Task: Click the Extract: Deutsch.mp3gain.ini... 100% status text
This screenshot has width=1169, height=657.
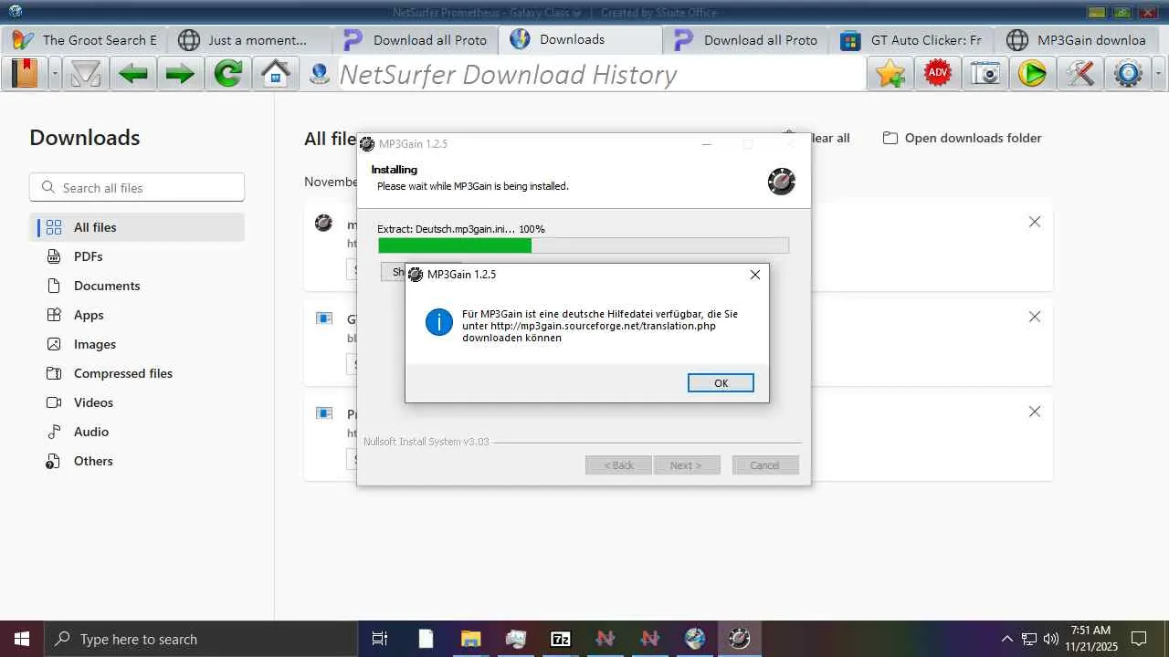Action: pos(461,229)
